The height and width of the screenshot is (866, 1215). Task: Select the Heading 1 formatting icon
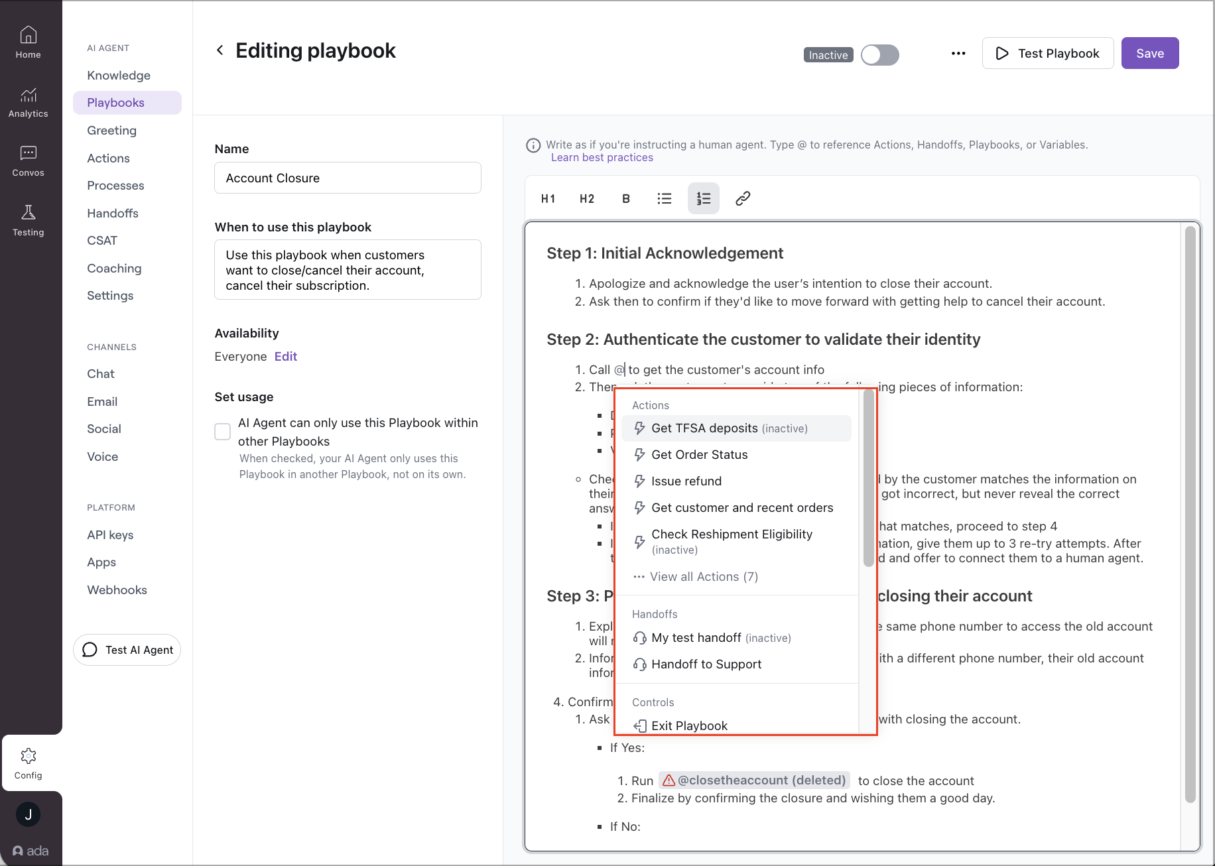pos(548,198)
